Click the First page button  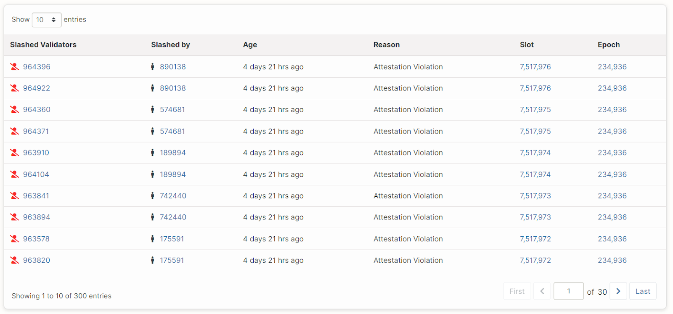pos(517,291)
